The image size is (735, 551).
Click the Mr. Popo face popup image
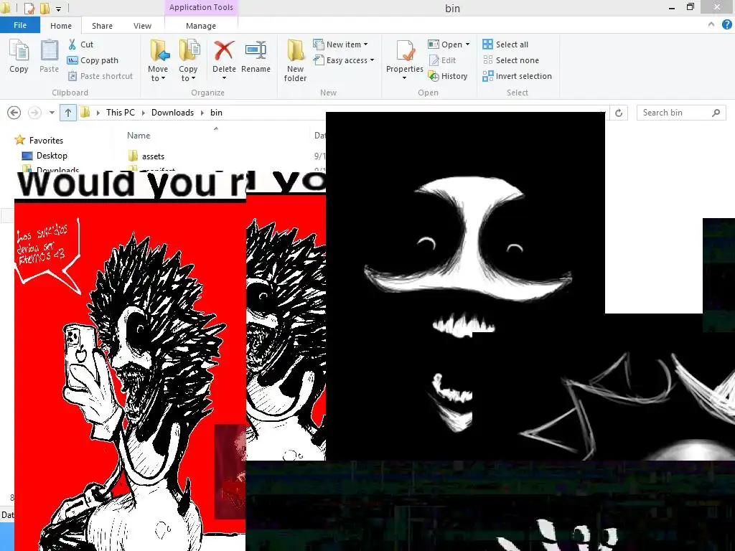coord(465,286)
